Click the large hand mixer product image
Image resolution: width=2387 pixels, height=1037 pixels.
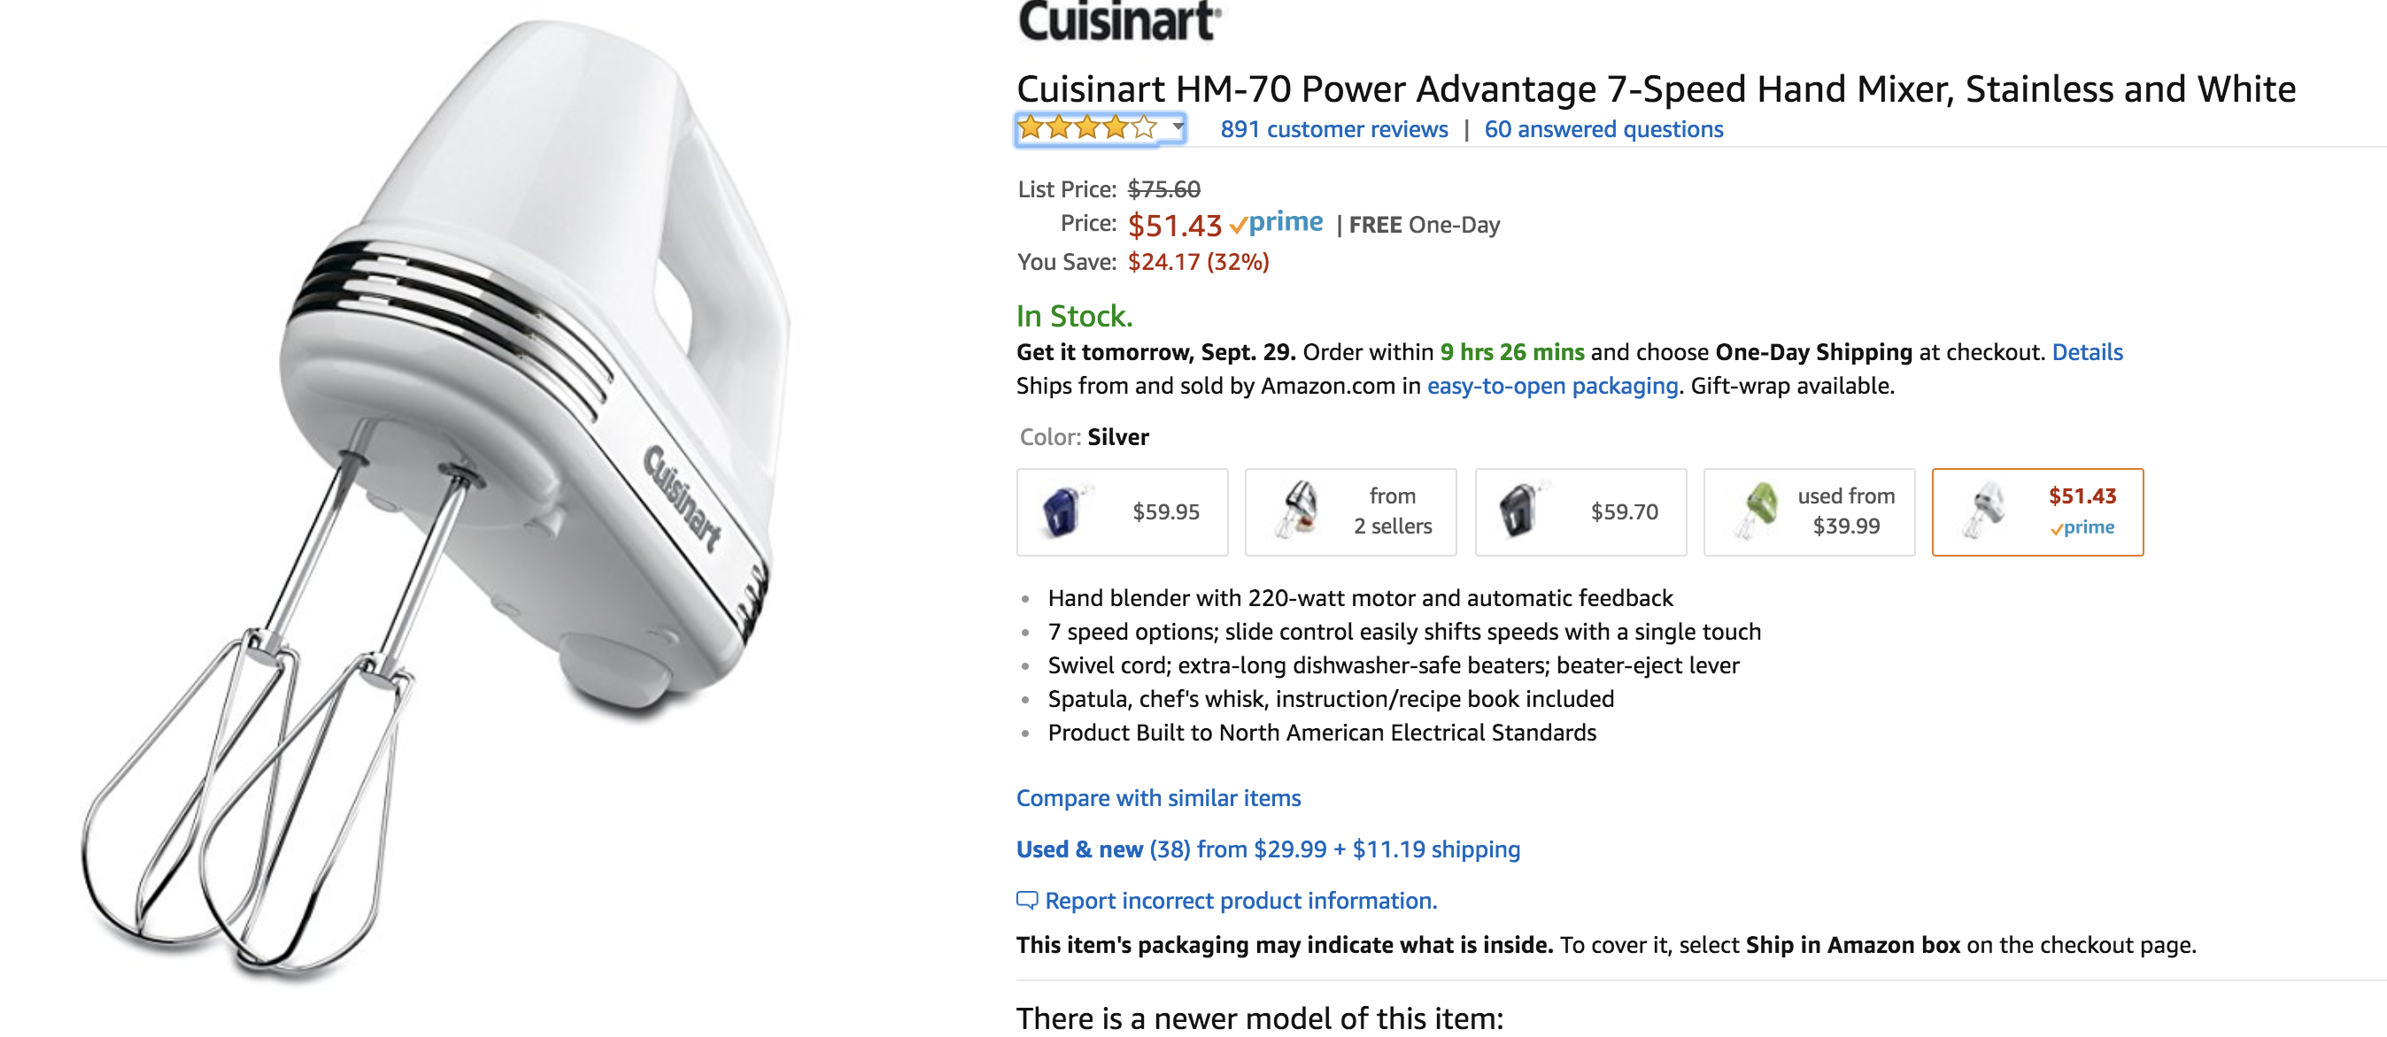coord(436,500)
